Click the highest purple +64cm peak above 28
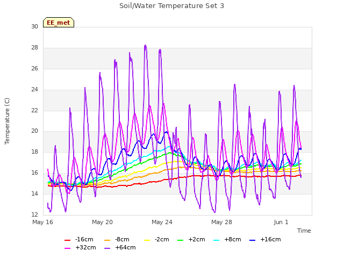The width and height of the screenshot is (344, 258). point(145,46)
